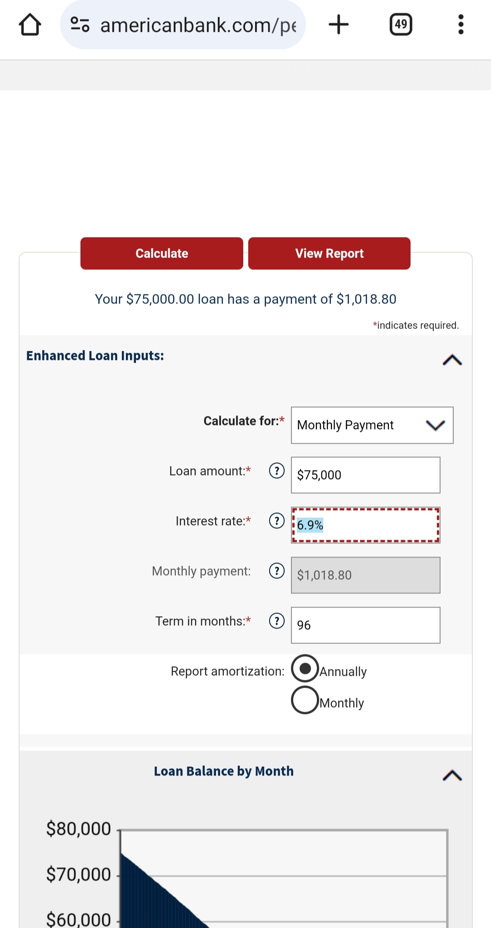Viewport: 491px width, 928px height.
Task: Show help for Monthly payment
Action: 276,571
